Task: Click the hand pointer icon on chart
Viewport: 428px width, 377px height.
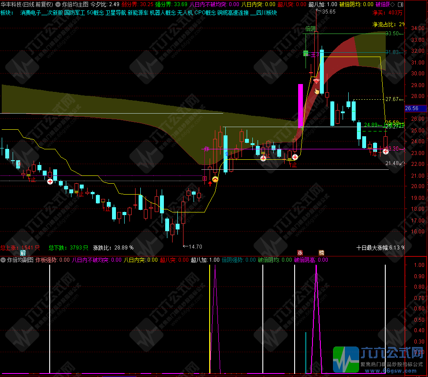Action: click(x=317, y=91)
